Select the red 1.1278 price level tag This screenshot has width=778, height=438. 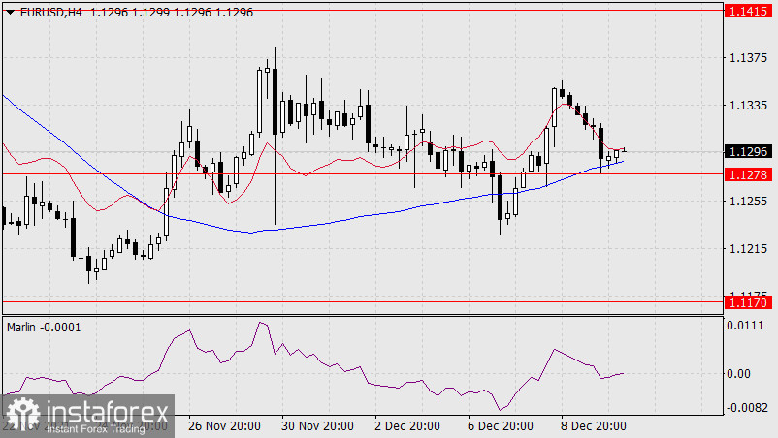(747, 174)
